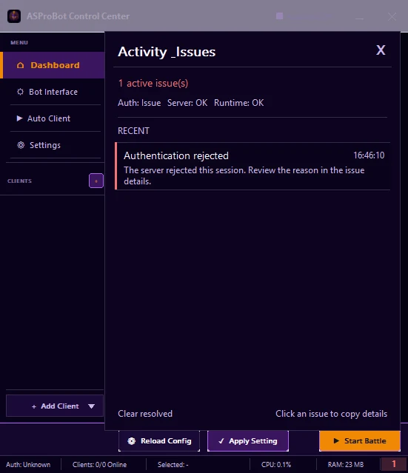
Task: Open the Settings menu item
Action: [x=53, y=145]
